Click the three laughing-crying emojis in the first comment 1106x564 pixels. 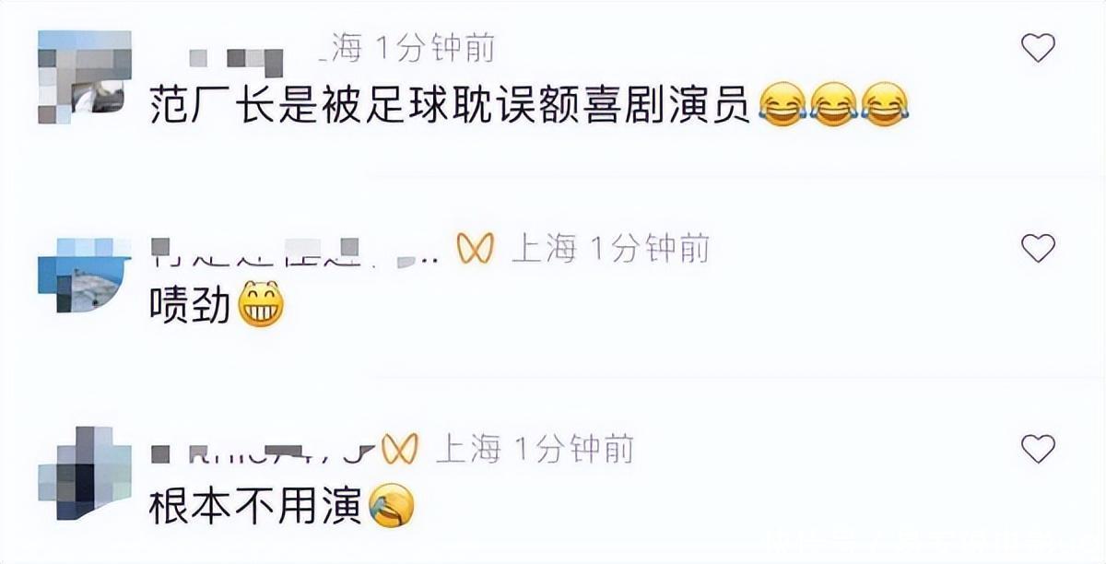833,105
